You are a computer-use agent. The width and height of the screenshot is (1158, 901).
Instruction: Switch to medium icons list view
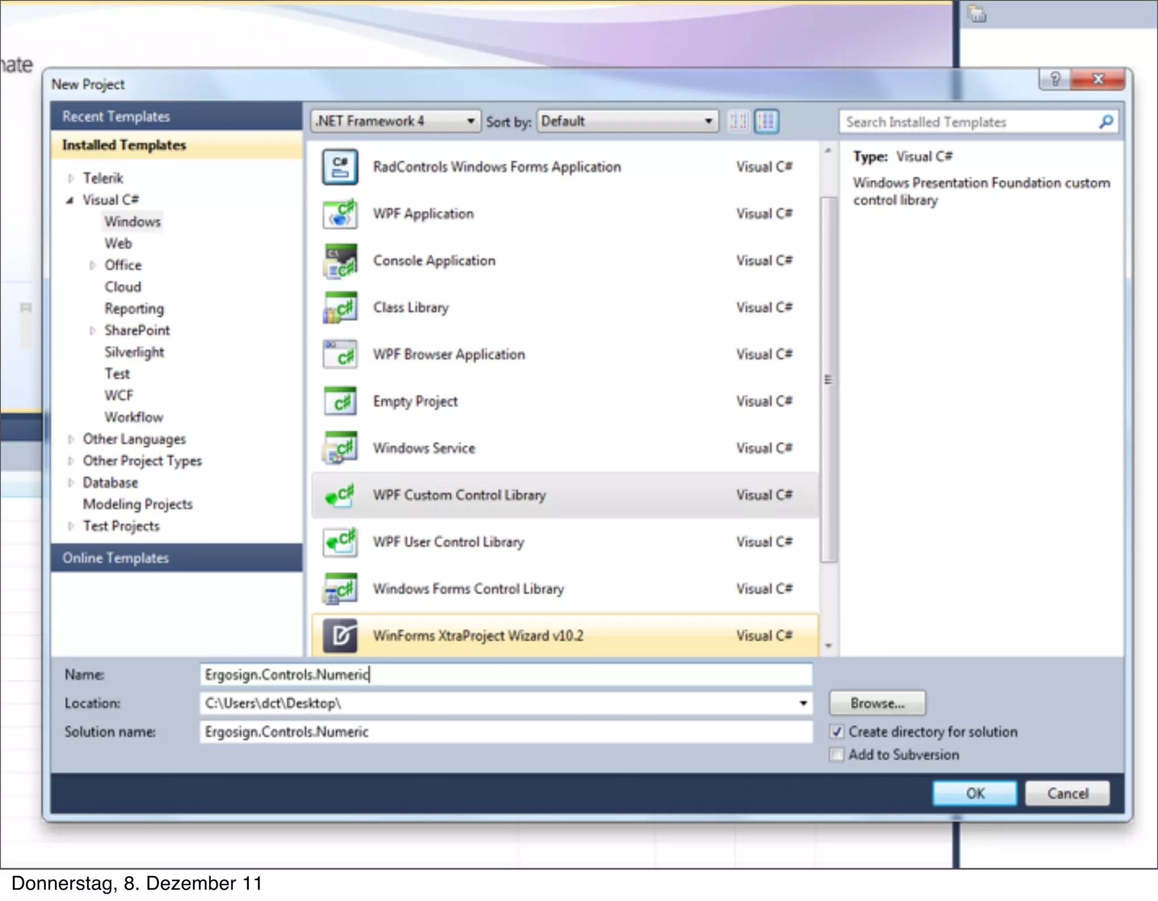tap(766, 121)
